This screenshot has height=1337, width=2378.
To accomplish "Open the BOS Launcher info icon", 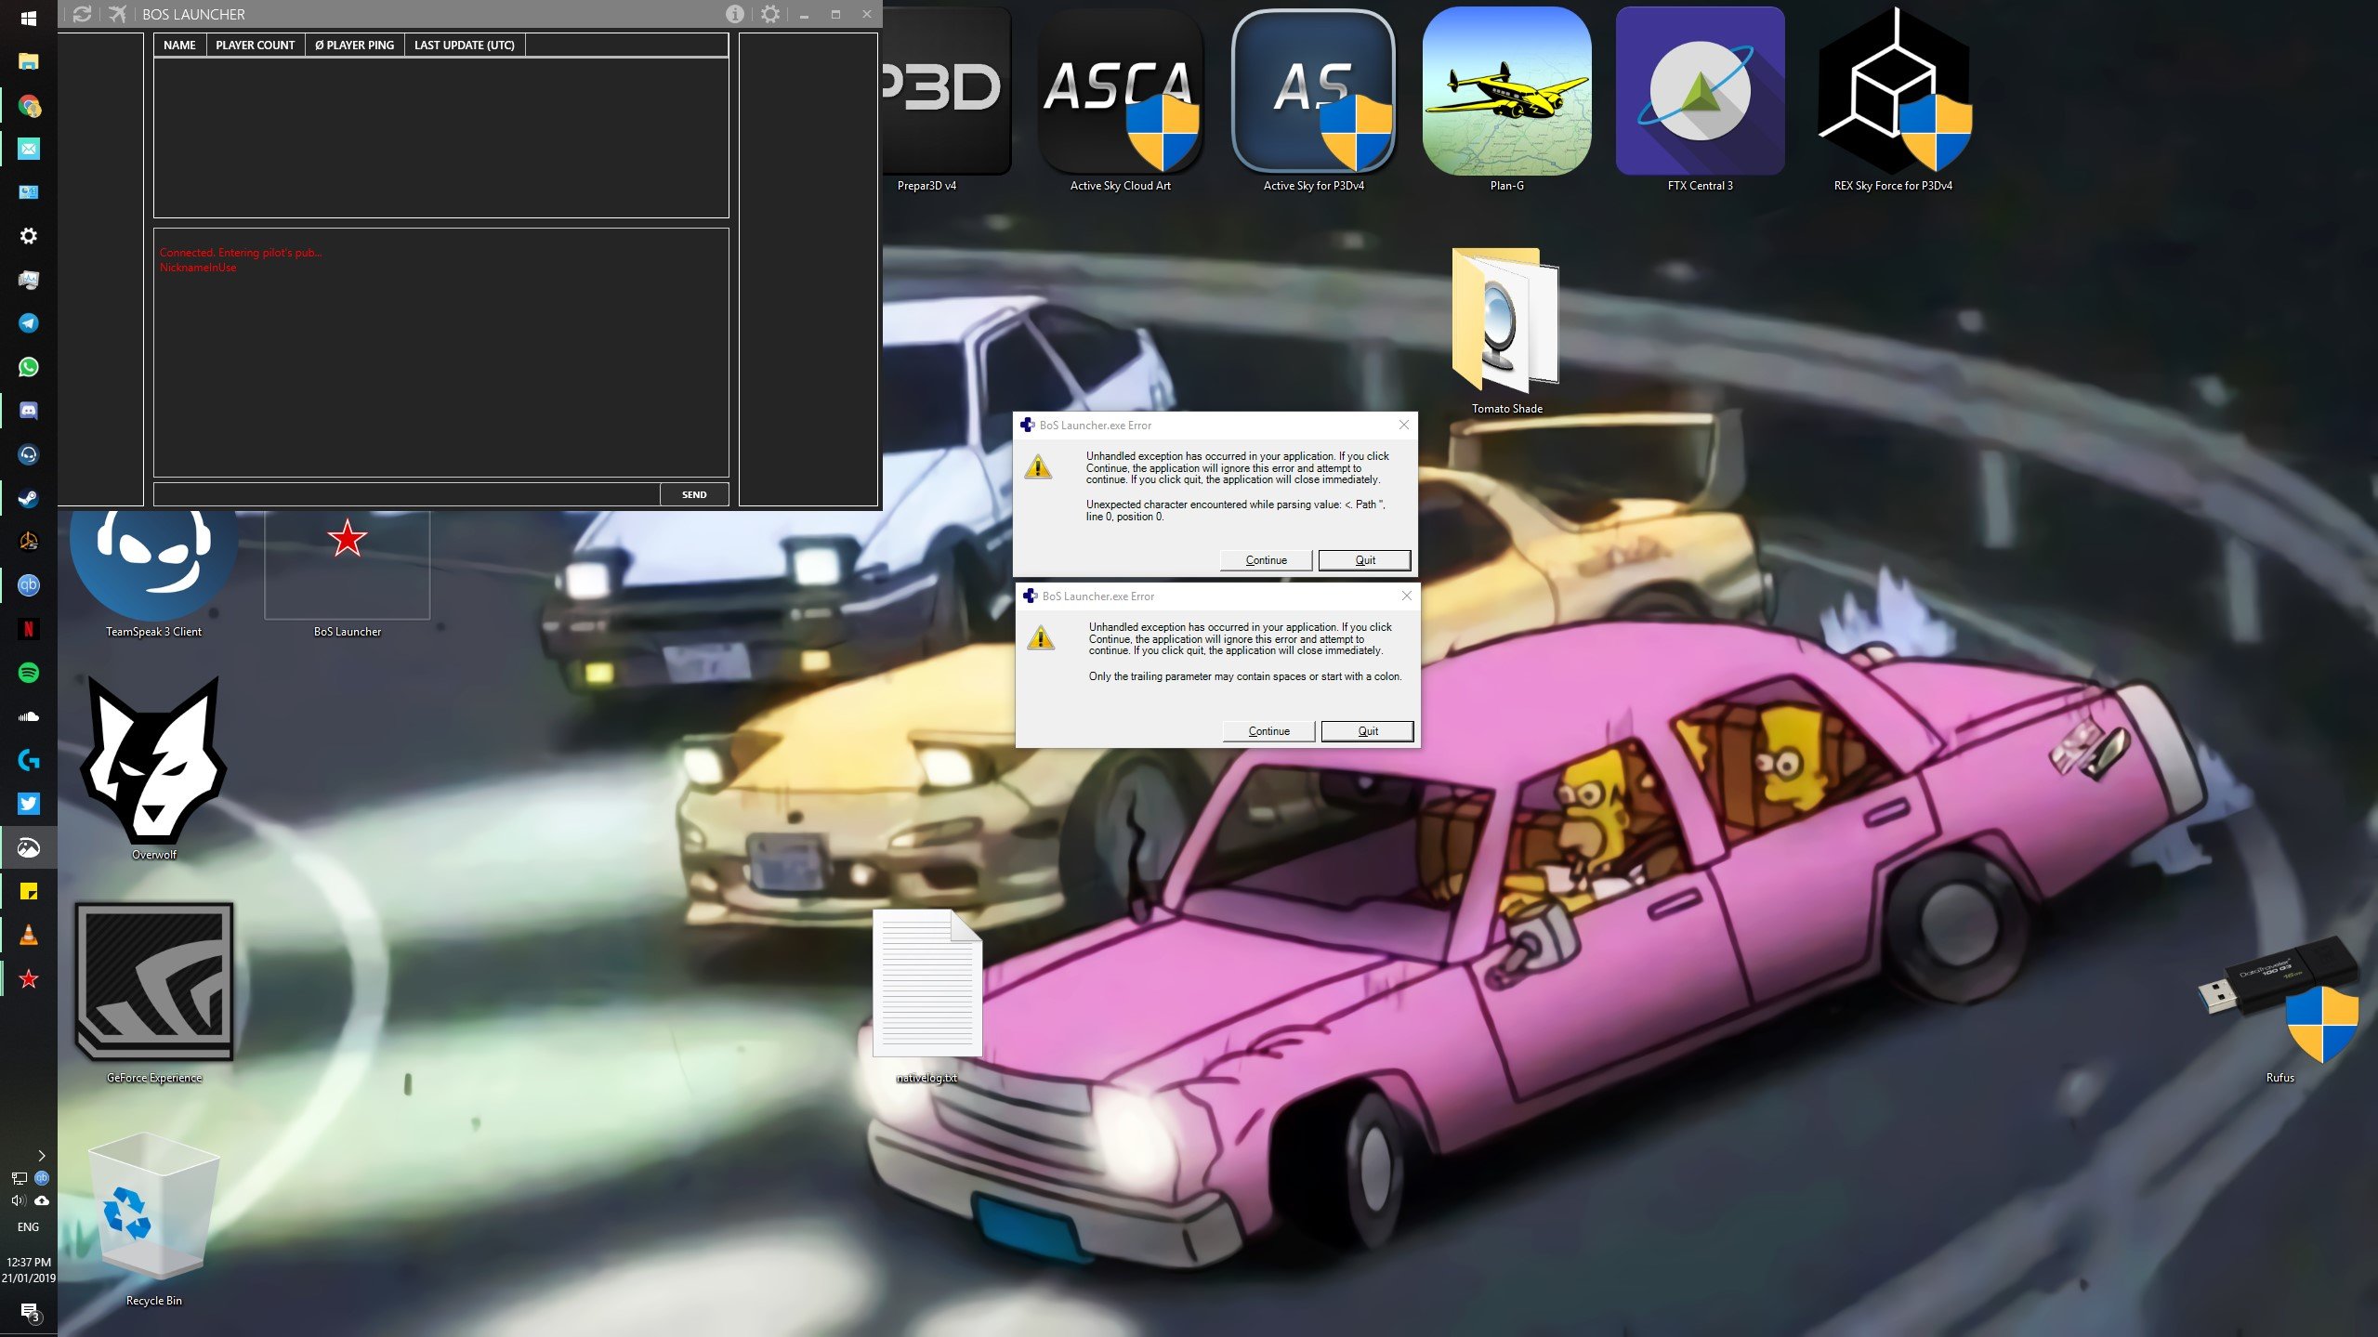I will 734,14.
